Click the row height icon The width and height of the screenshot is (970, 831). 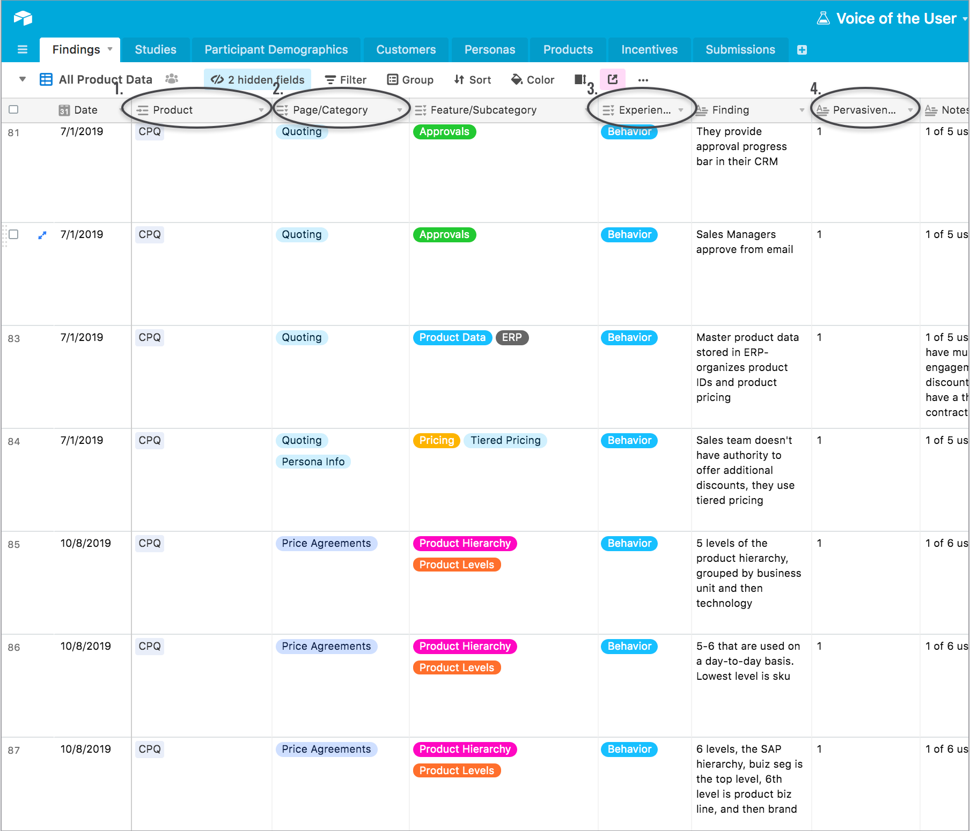(580, 79)
